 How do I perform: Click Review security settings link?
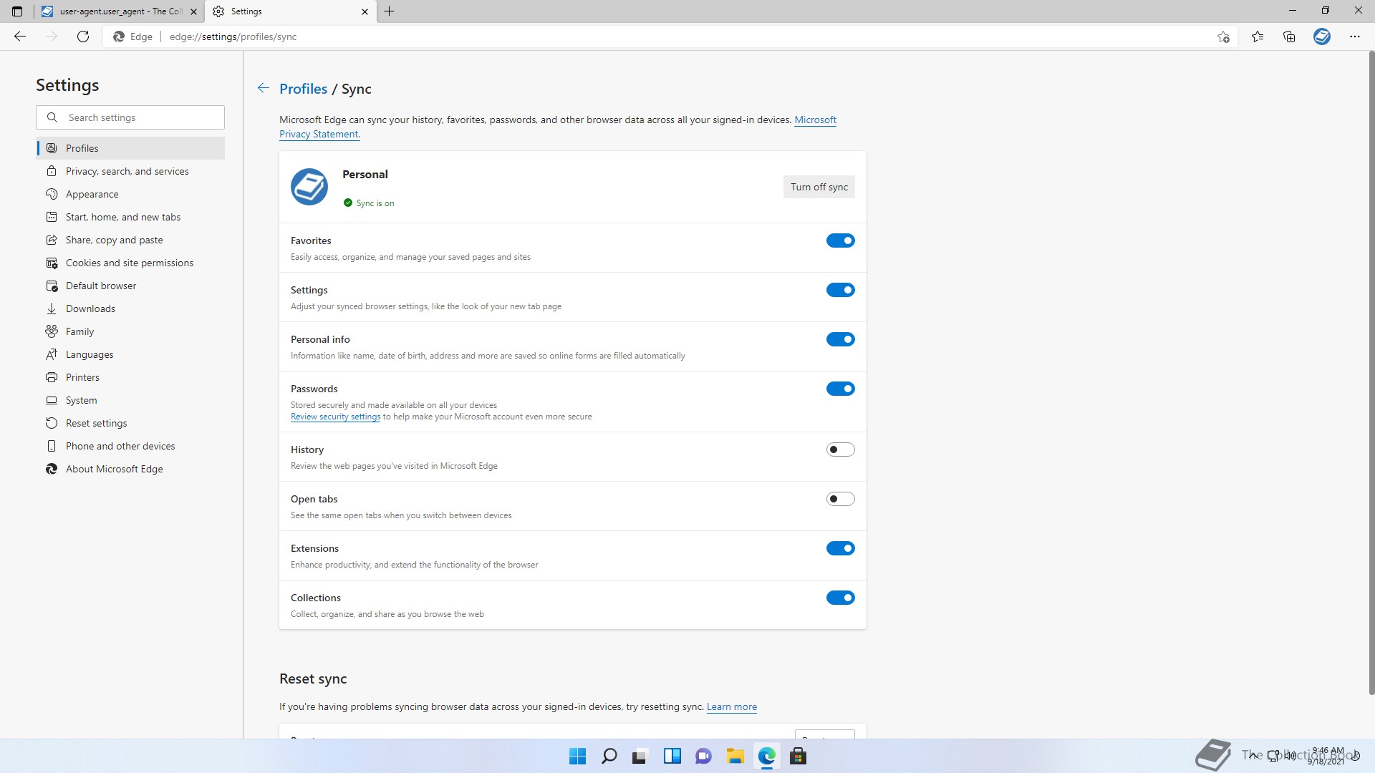[x=335, y=417]
